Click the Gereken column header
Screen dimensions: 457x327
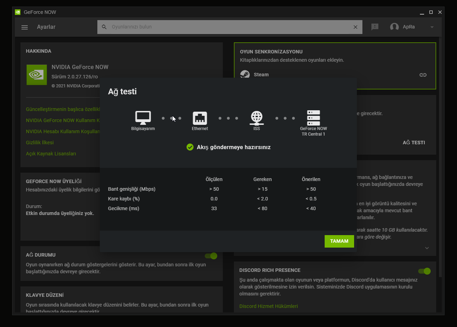click(263, 179)
